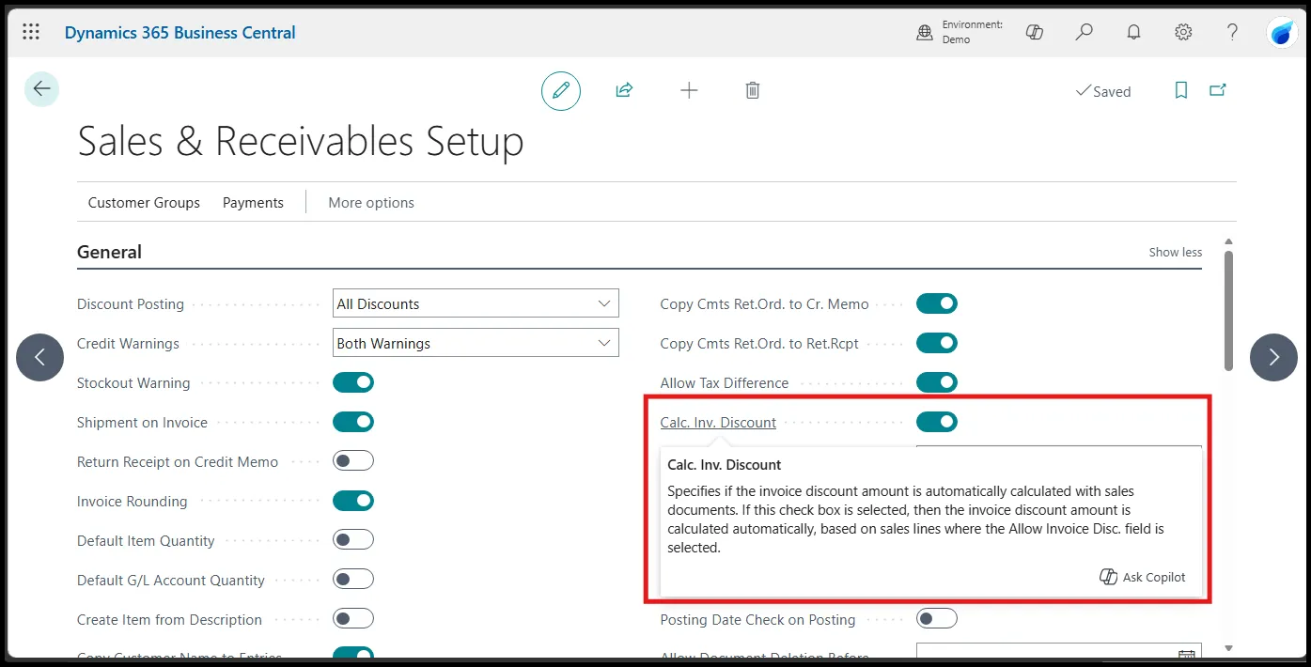Click the pencil edit icon
1311x667 pixels.
pos(561,91)
